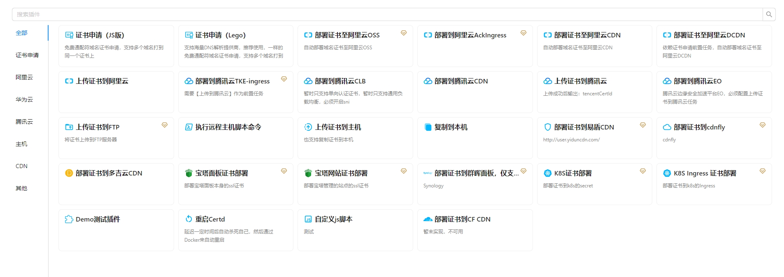Screen dimensions: 784x277
Task: Open the 腾讯云 category in sidebar
Action: click(24, 122)
